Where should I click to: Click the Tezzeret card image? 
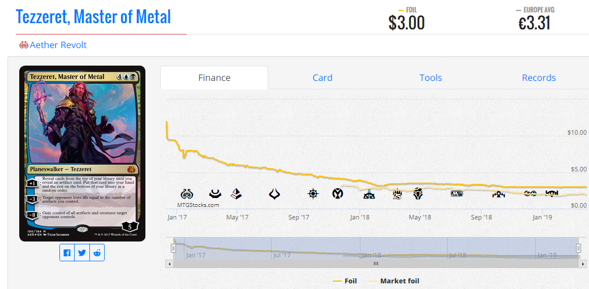82,153
